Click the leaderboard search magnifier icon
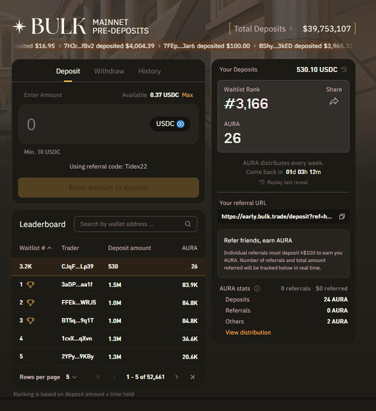The width and height of the screenshot is (376, 411). 188,224
